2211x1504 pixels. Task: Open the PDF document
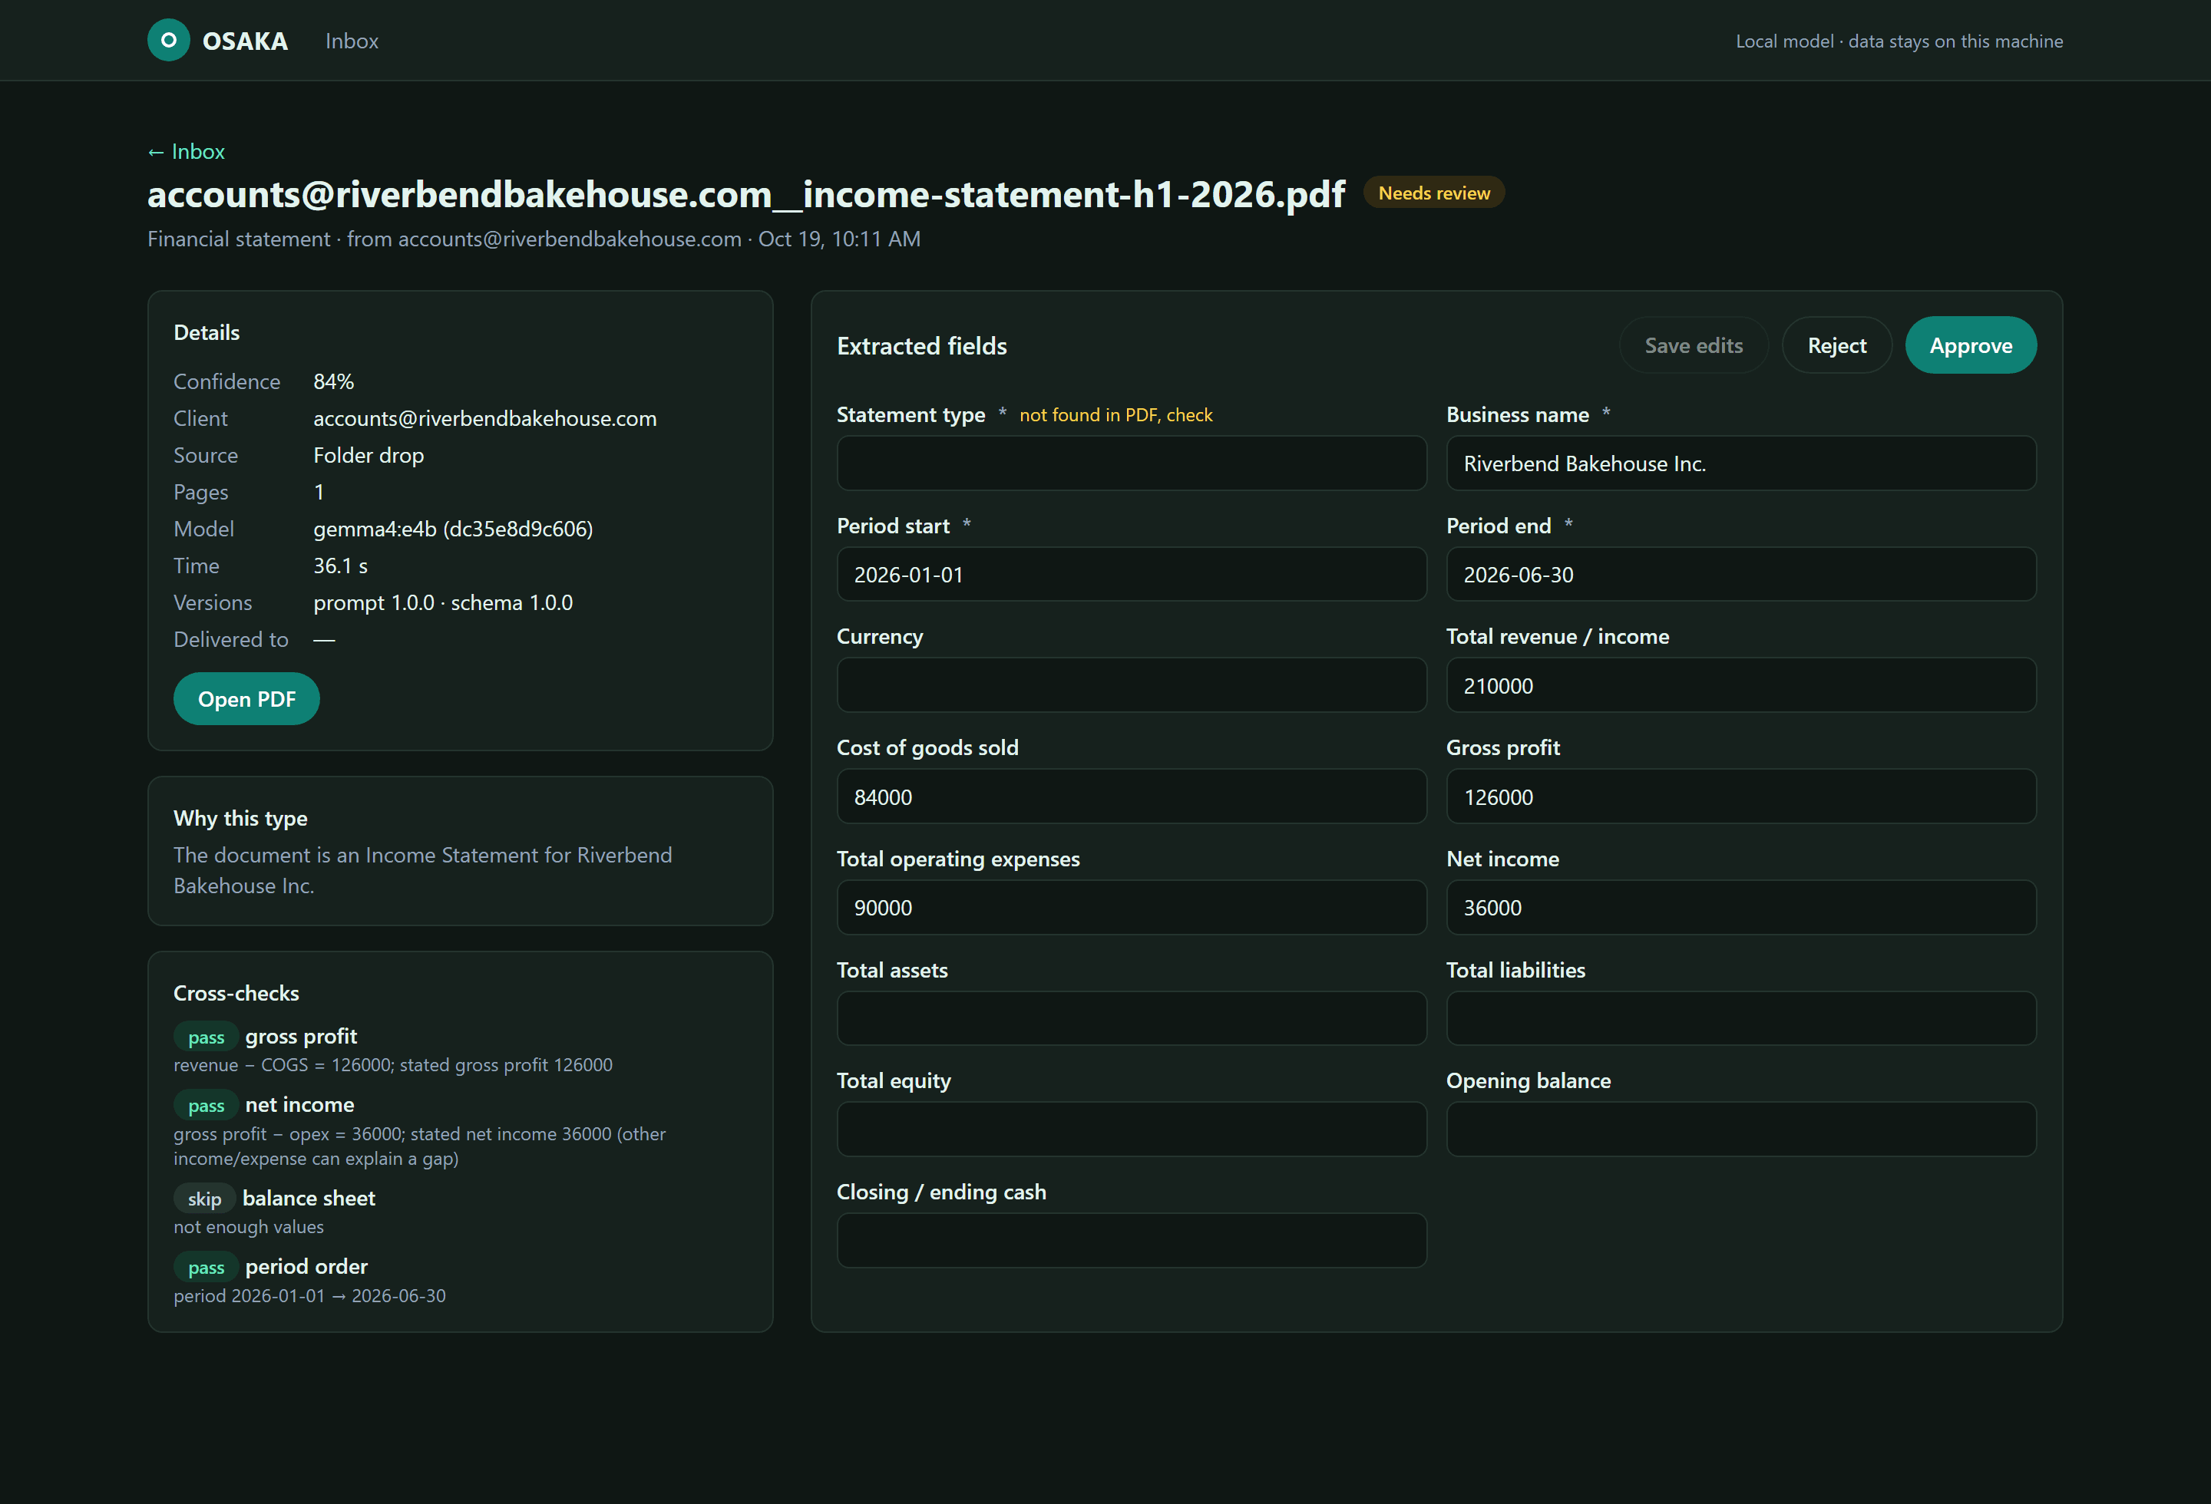(246, 699)
